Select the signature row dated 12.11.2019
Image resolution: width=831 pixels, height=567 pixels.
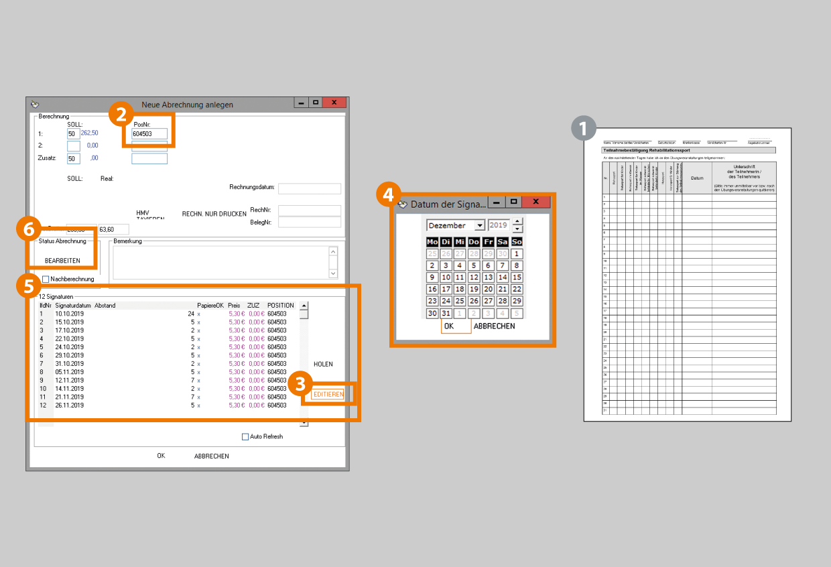coord(70,380)
